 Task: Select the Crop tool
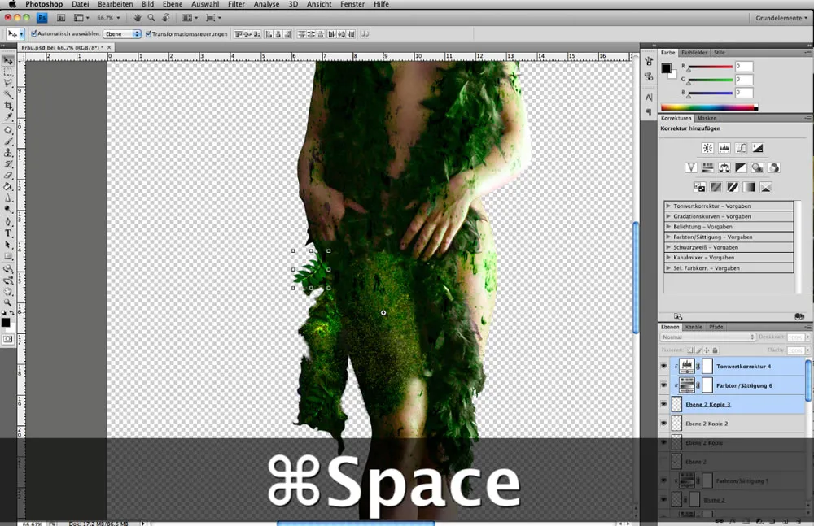(x=9, y=107)
